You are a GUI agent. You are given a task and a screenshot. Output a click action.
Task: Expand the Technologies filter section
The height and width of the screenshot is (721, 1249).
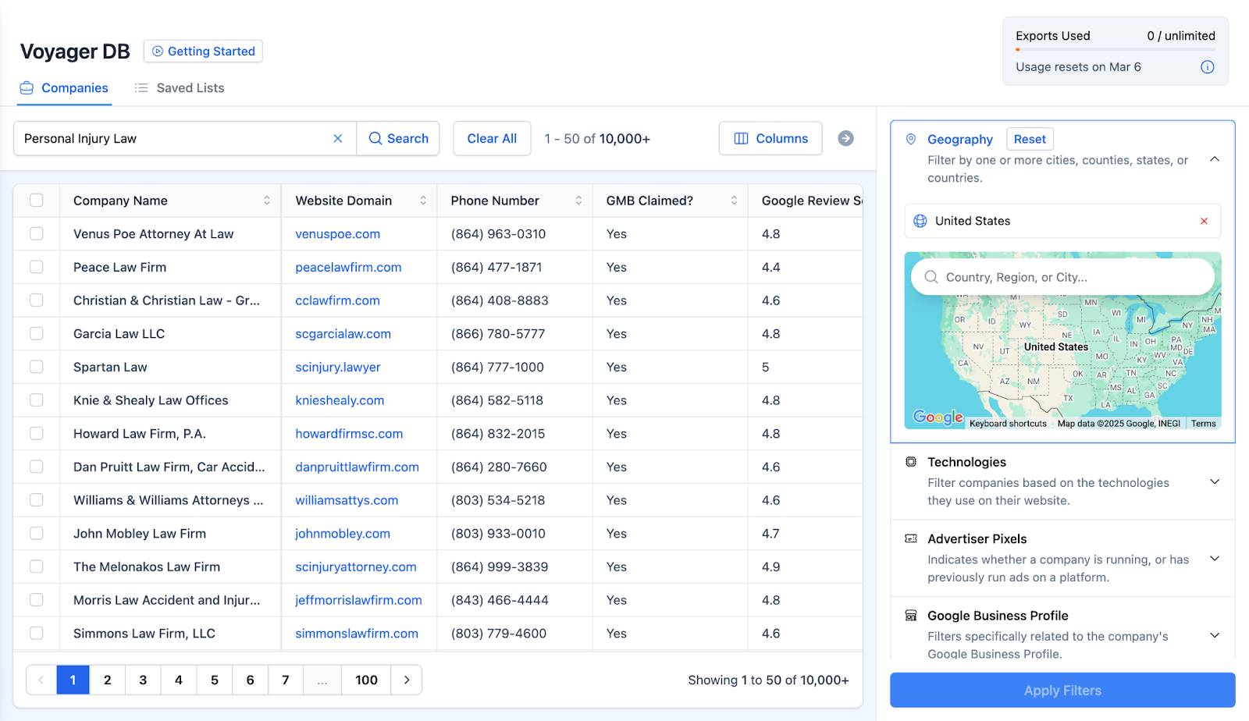pyautogui.click(x=1215, y=481)
